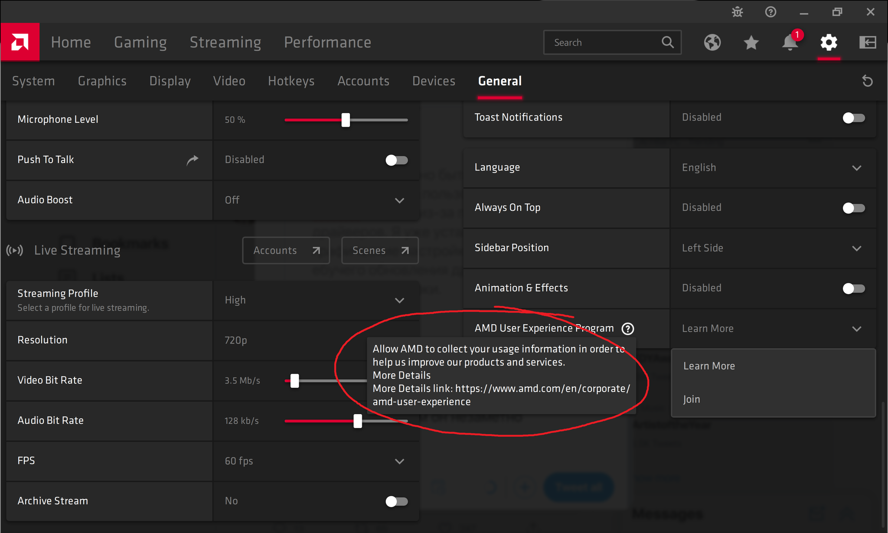Viewport: 888px width, 533px height.
Task: Open the web browser globe icon
Action: [x=712, y=43]
